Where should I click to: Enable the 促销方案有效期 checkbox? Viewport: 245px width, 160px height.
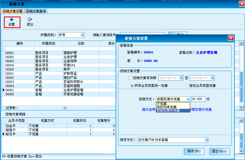[x=131, y=78]
